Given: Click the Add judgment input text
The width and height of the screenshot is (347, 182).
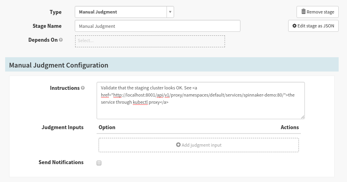Looking at the screenshot, I should pos(202,145).
